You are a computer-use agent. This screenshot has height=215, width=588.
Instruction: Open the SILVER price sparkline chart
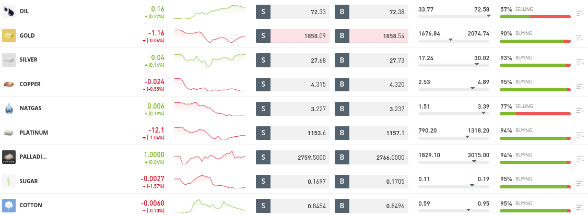coord(209,60)
